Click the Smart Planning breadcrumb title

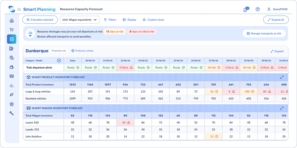(39, 9)
